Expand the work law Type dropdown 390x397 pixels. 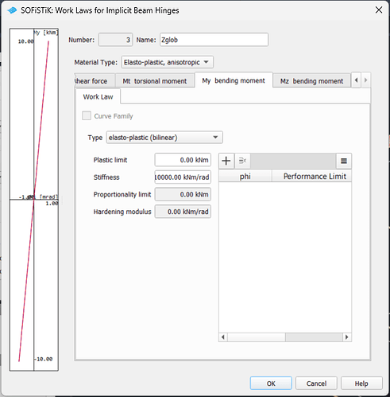164,138
